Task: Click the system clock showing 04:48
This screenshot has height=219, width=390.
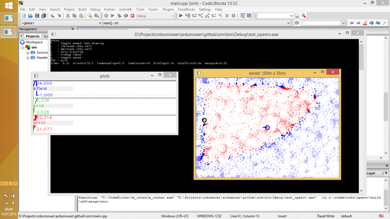Action: pyautogui.click(x=8, y=209)
